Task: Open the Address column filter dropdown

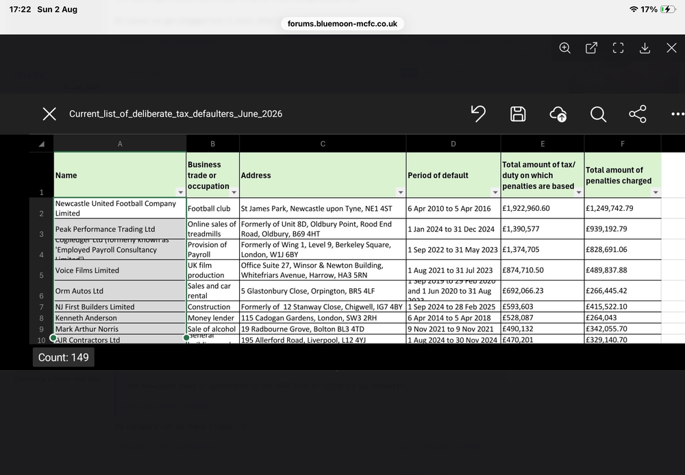Action: click(x=401, y=192)
